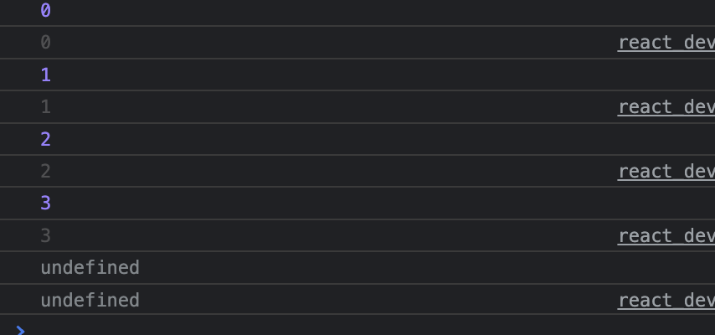
Task: Click the dimmed gray 1 log entry
Action: click(x=45, y=107)
